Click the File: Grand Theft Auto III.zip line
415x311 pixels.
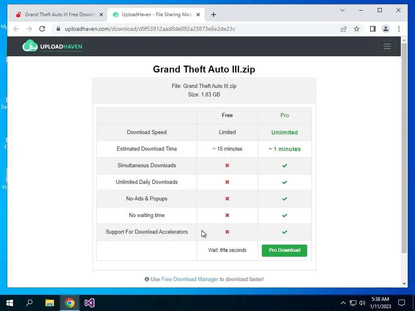[204, 86]
